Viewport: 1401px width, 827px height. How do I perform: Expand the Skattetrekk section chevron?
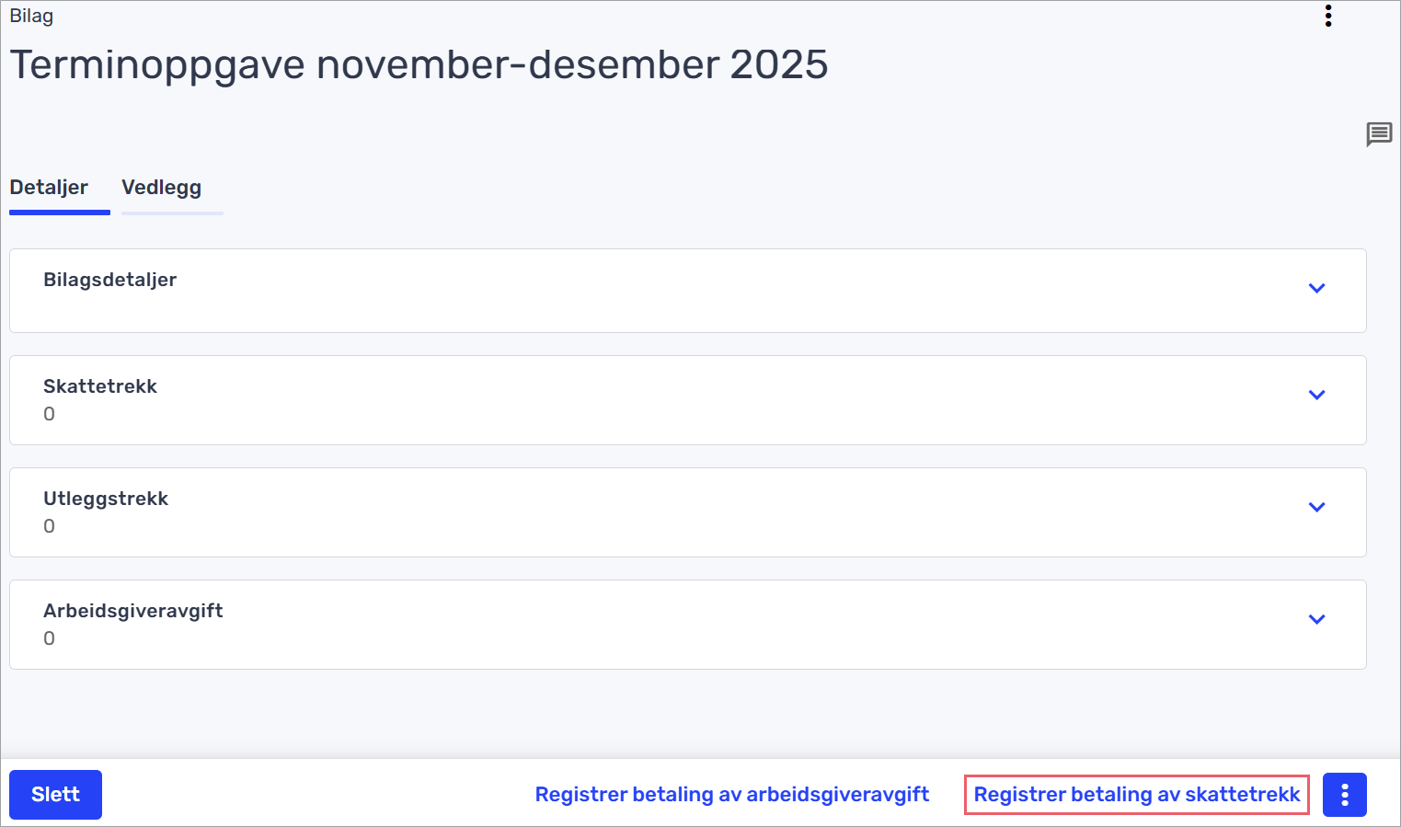pos(1316,396)
